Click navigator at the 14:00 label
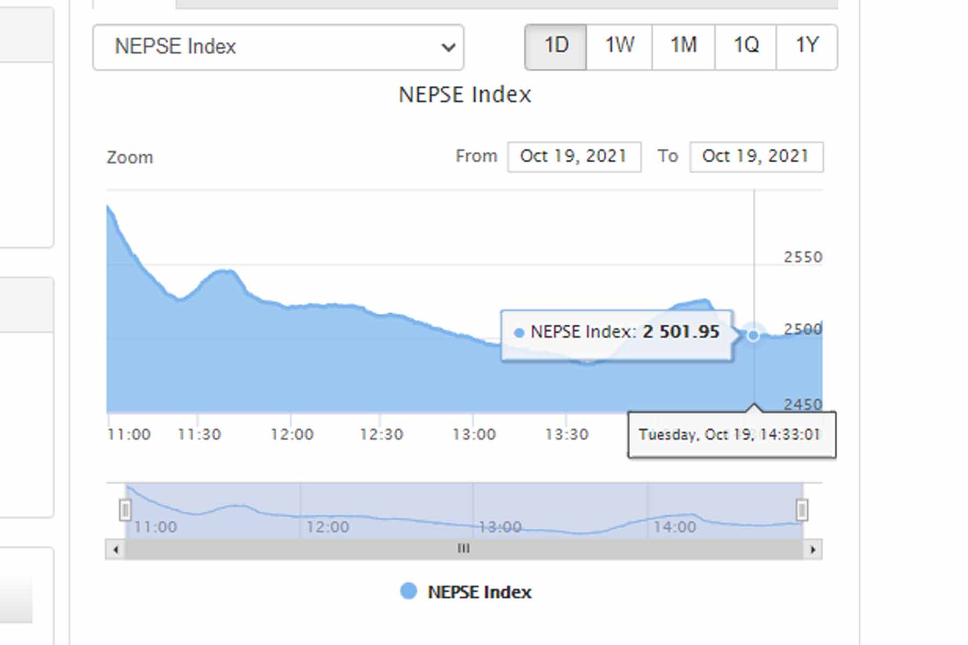The image size is (968, 645). coord(674,527)
